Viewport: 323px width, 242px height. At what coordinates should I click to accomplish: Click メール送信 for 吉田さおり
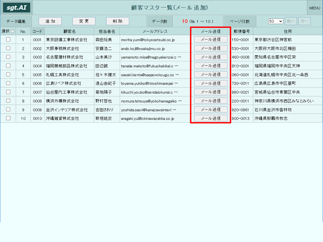point(211,109)
